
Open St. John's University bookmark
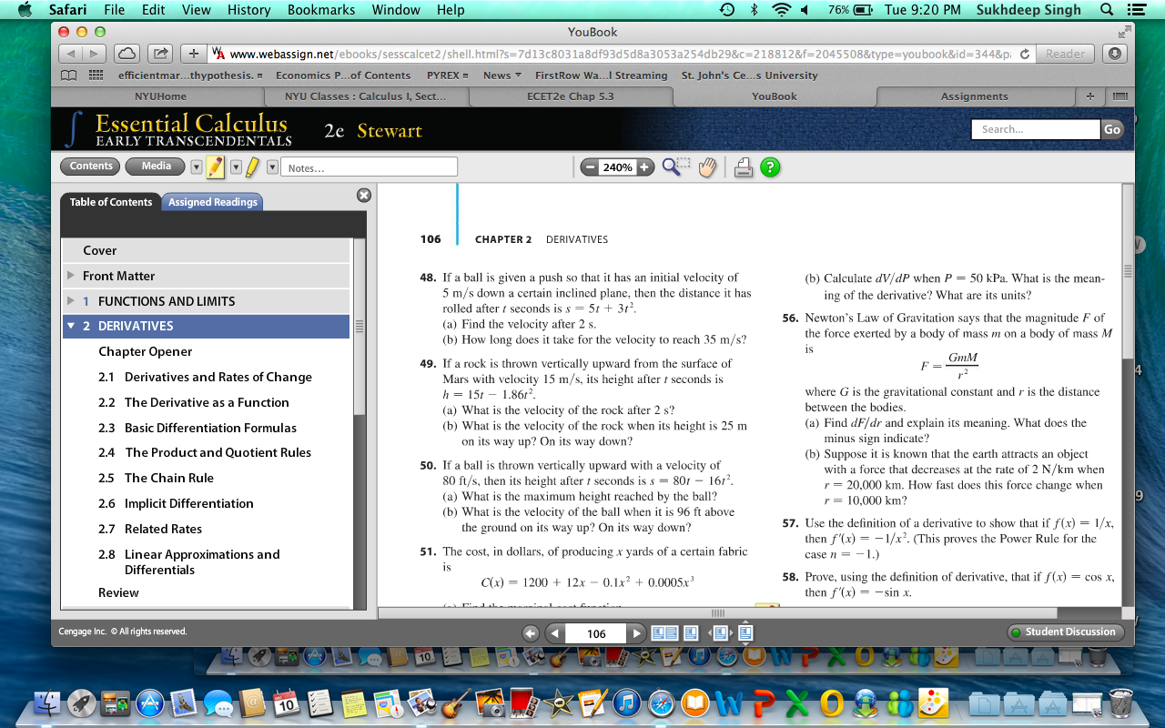(x=749, y=76)
